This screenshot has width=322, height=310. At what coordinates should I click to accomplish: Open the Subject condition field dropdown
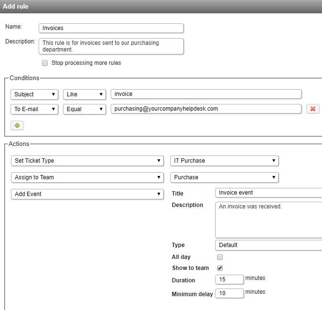click(34, 94)
